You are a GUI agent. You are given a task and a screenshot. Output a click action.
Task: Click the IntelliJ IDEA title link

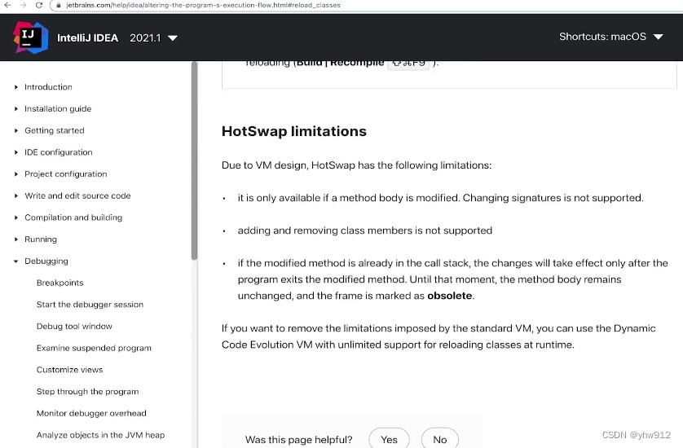coord(87,38)
